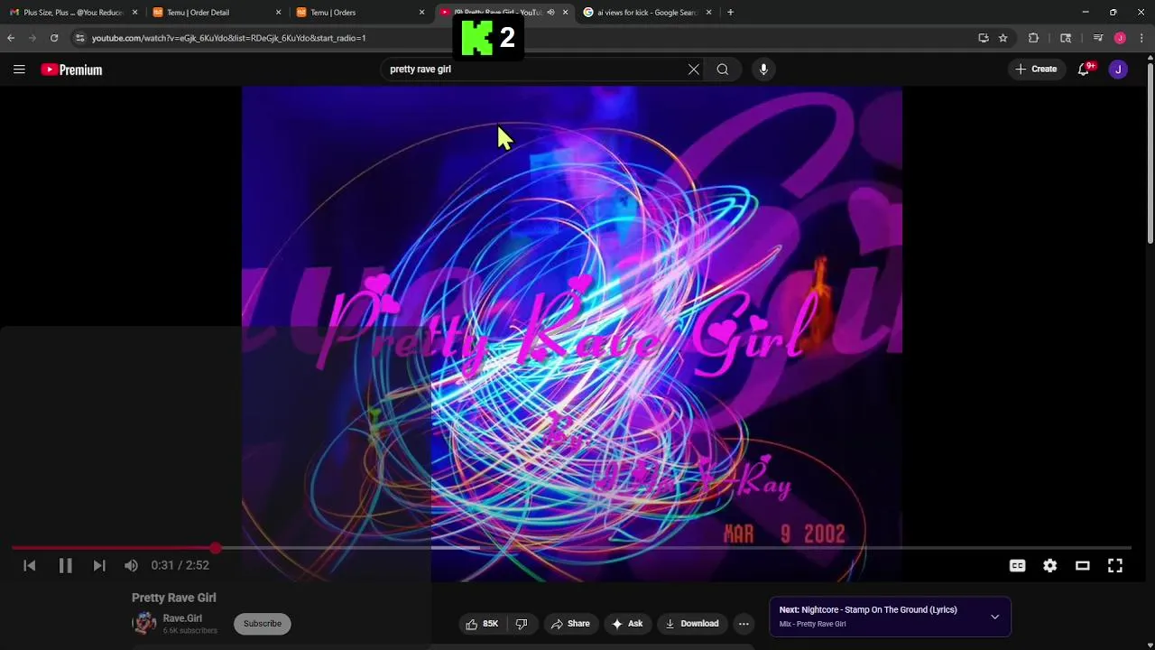Close the Gmail tab
This screenshot has width=1155, height=650.
134,13
